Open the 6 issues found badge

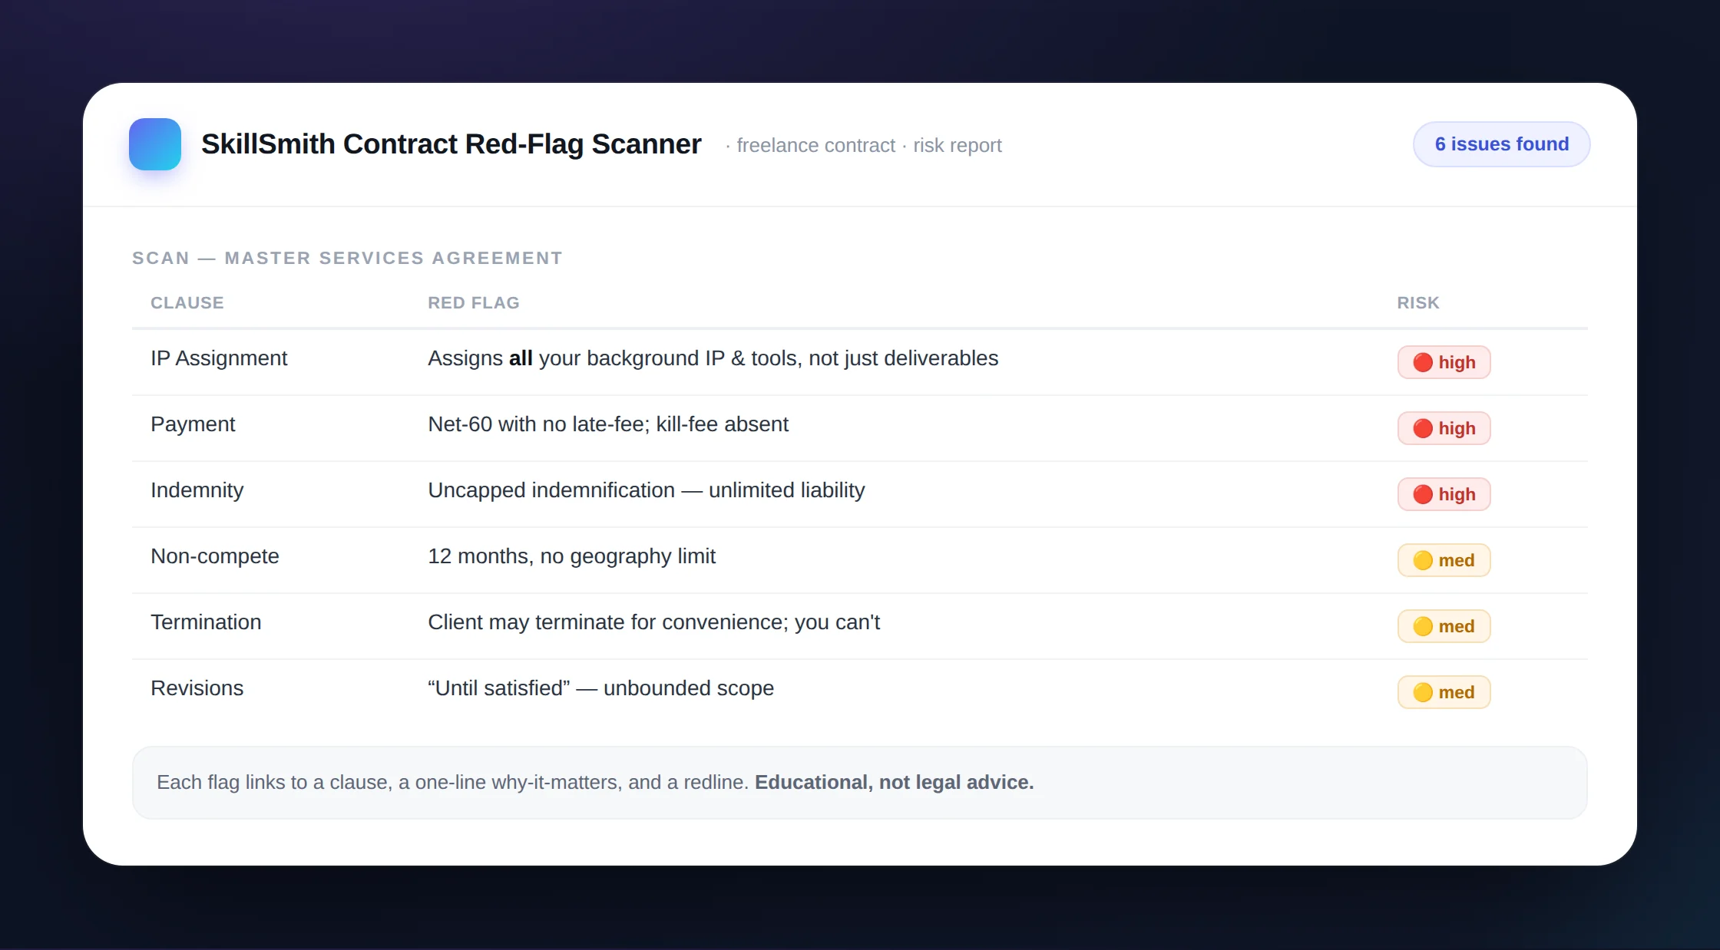(1501, 144)
